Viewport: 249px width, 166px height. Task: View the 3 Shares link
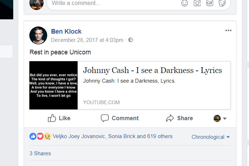tap(40, 153)
